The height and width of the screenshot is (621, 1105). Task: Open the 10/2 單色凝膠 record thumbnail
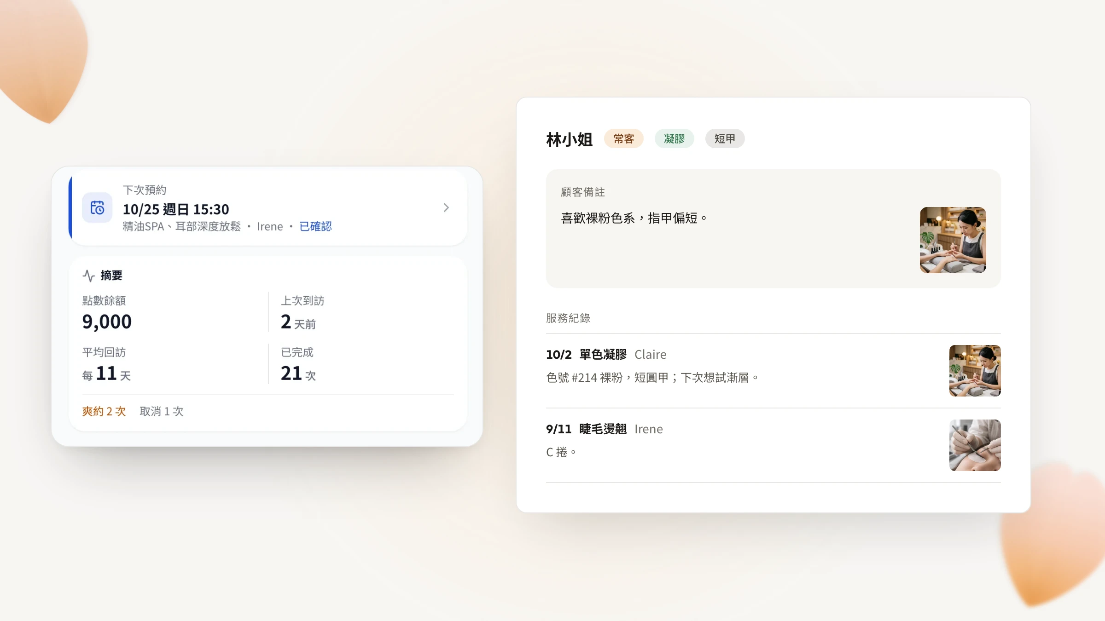pos(975,371)
